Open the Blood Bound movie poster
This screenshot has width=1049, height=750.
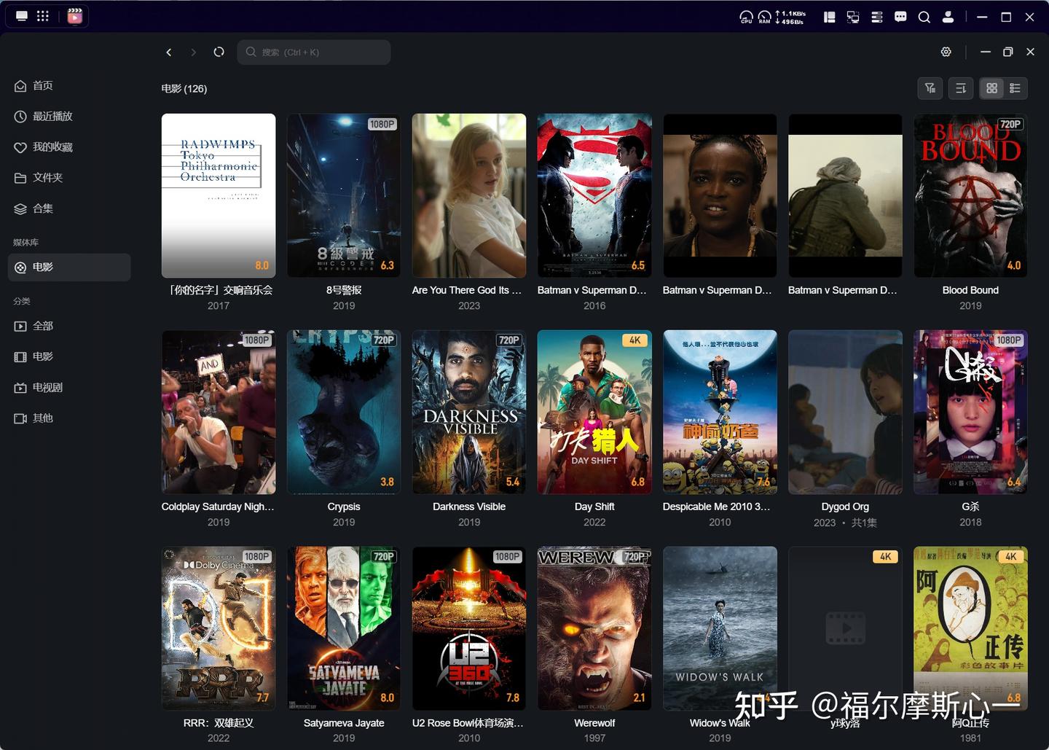point(970,195)
